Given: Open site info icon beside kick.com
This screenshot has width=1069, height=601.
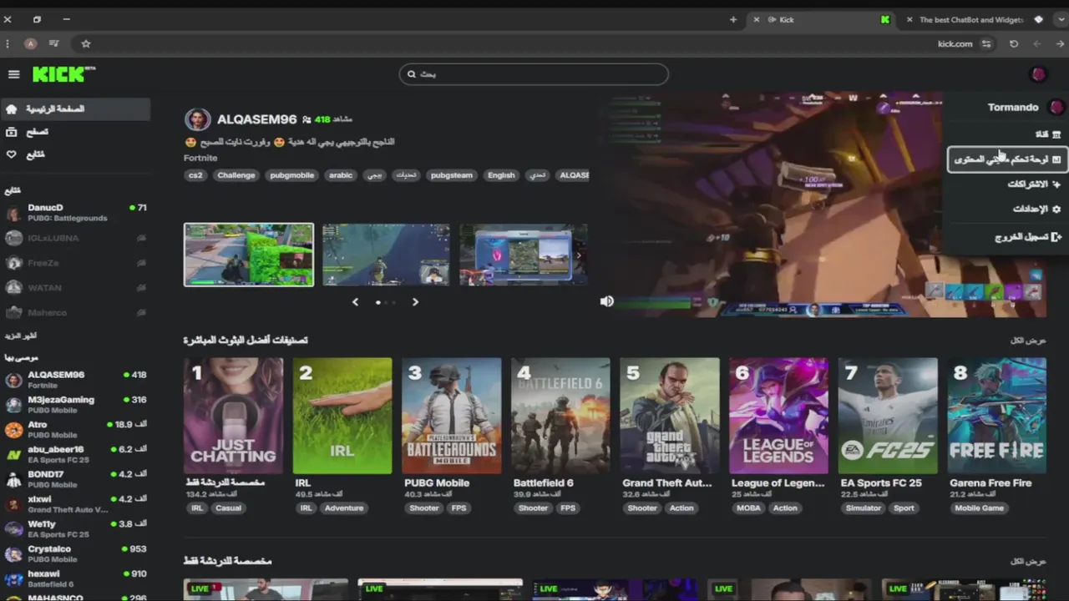Looking at the screenshot, I should pos(986,43).
